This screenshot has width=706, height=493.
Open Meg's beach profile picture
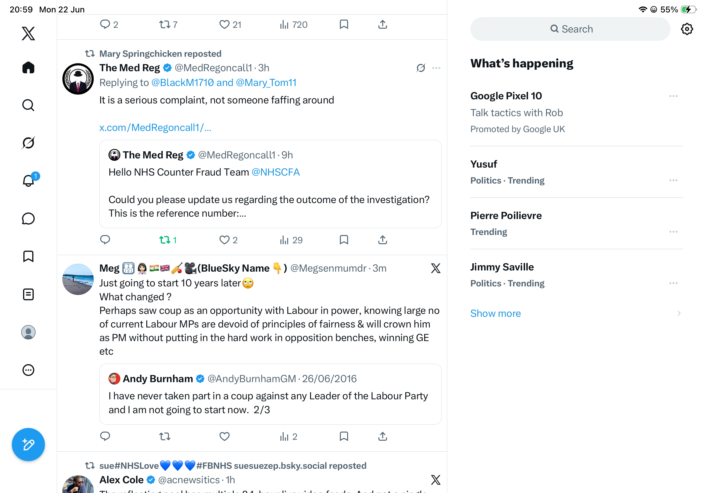(x=78, y=279)
